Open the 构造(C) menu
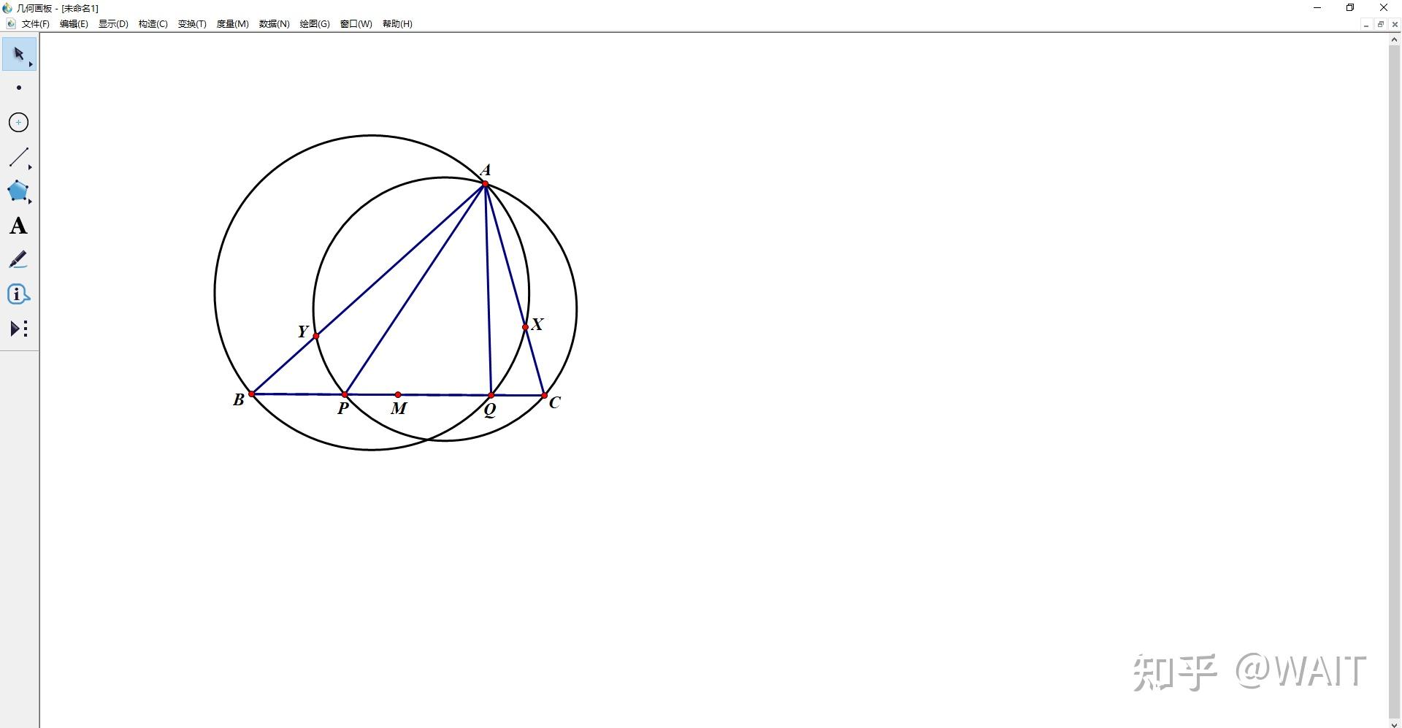This screenshot has width=1402, height=728. pos(153,24)
